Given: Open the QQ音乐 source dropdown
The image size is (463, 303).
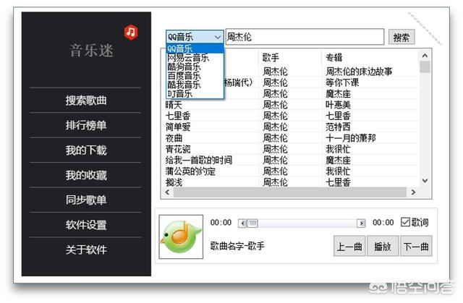Looking at the screenshot, I should [195, 37].
